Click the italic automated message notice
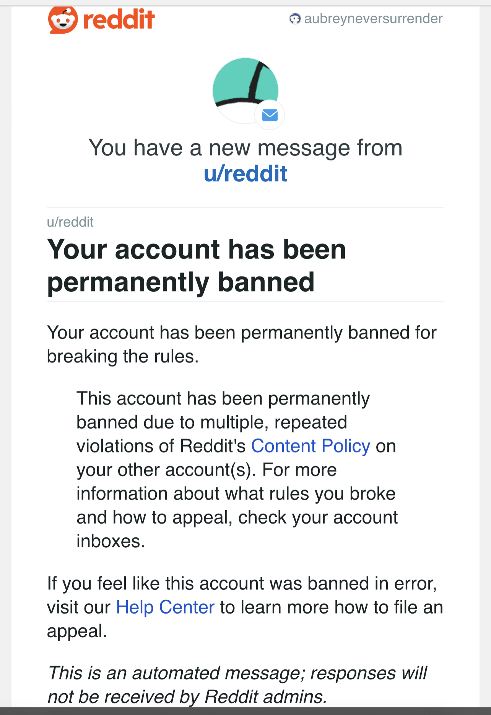The width and height of the screenshot is (491, 715). tap(237, 684)
